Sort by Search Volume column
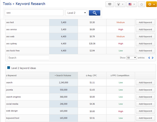 pyautogui.click(x=63, y=75)
